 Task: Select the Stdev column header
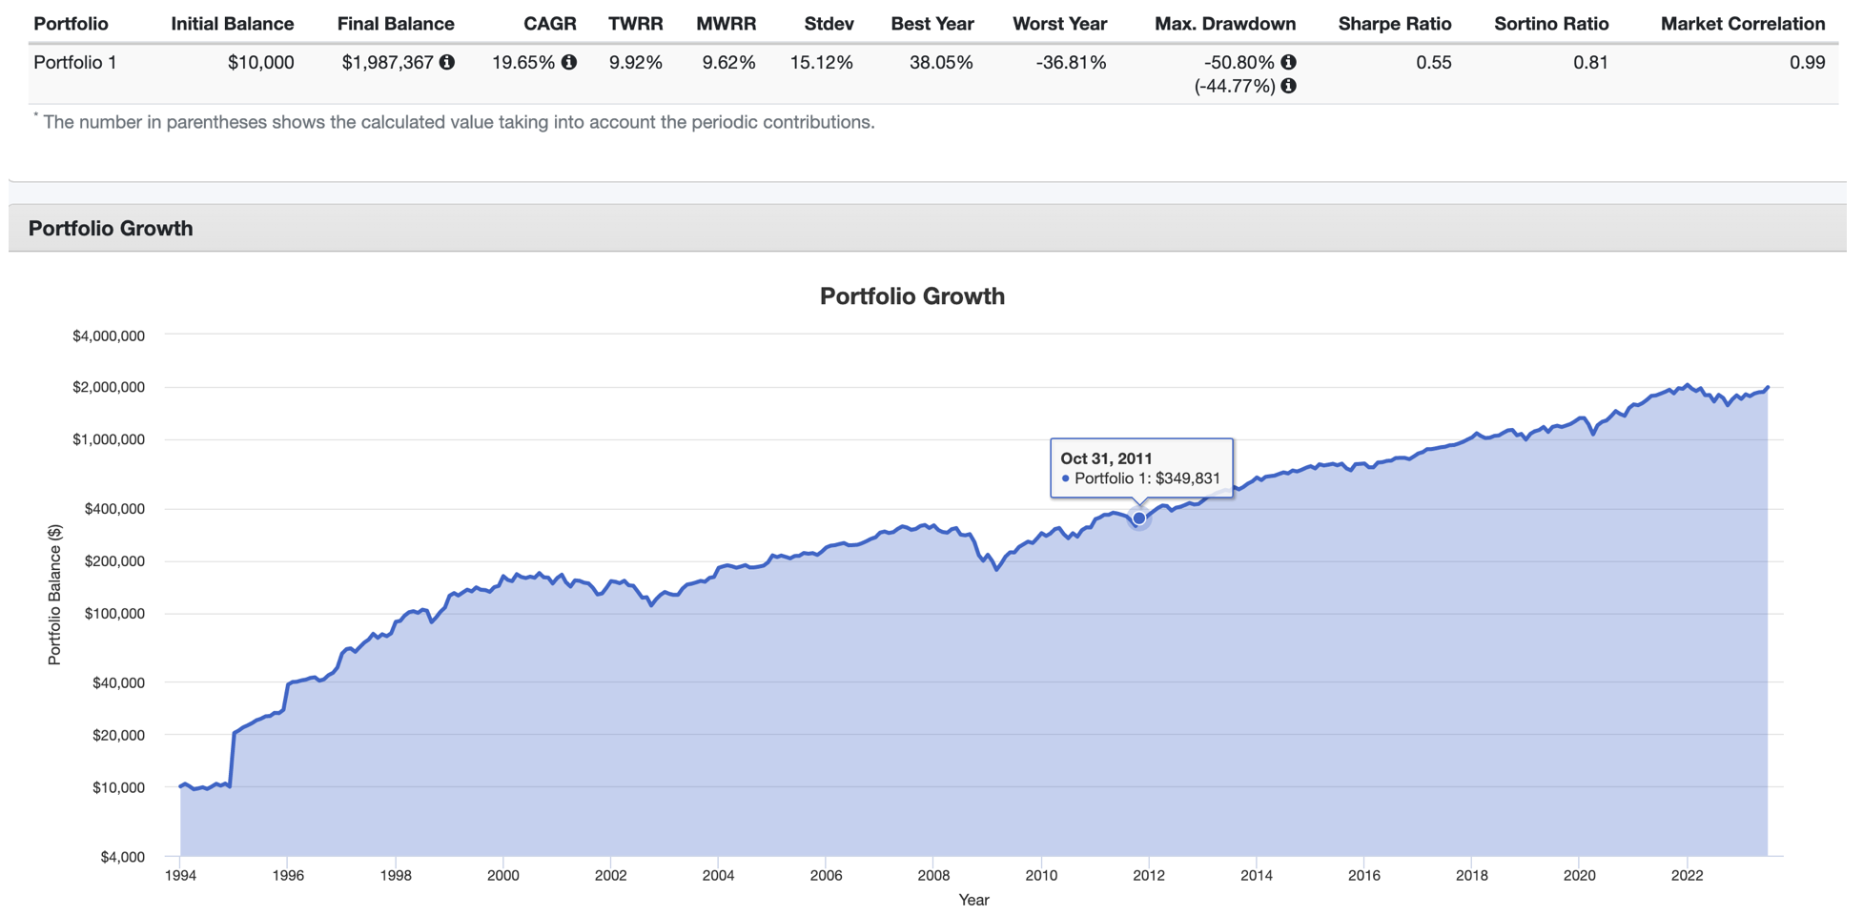click(828, 24)
